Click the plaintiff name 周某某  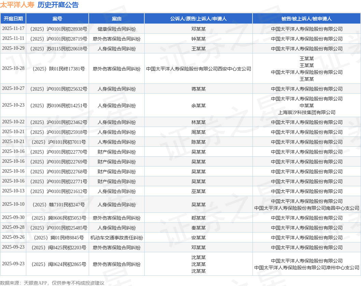[199, 132]
